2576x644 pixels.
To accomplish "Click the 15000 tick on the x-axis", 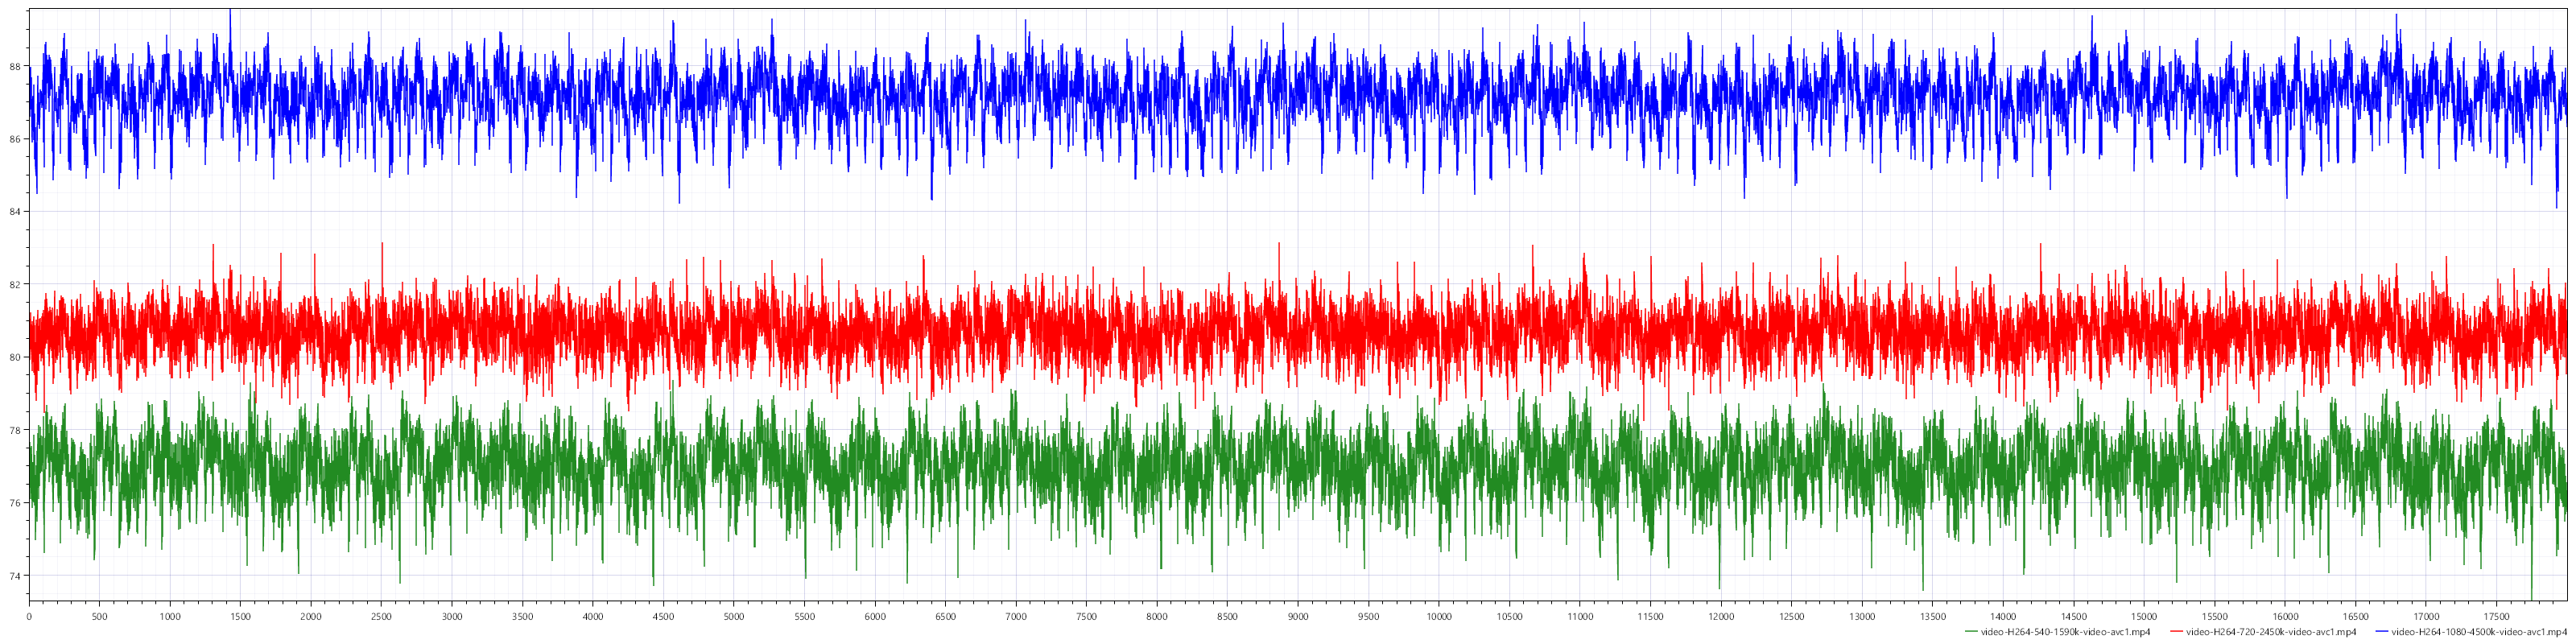I will click(x=2144, y=617).
